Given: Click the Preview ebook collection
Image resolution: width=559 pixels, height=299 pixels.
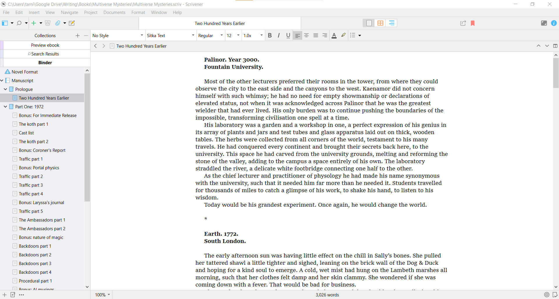Looking at the screenshot, I should click(45, 45).
